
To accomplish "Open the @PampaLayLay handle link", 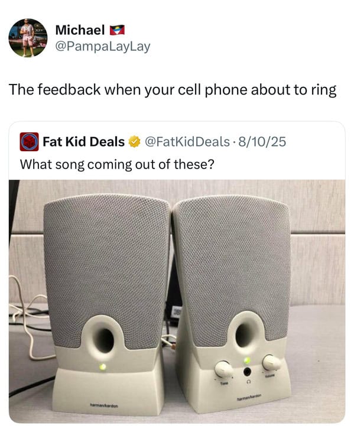I will tap(103, 47).
